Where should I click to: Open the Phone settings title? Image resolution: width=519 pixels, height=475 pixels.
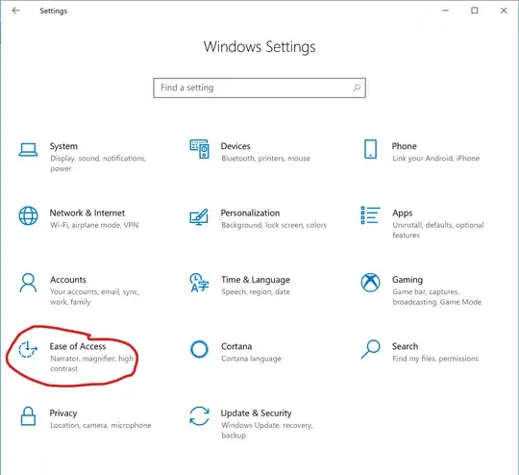tap(404, 146)
